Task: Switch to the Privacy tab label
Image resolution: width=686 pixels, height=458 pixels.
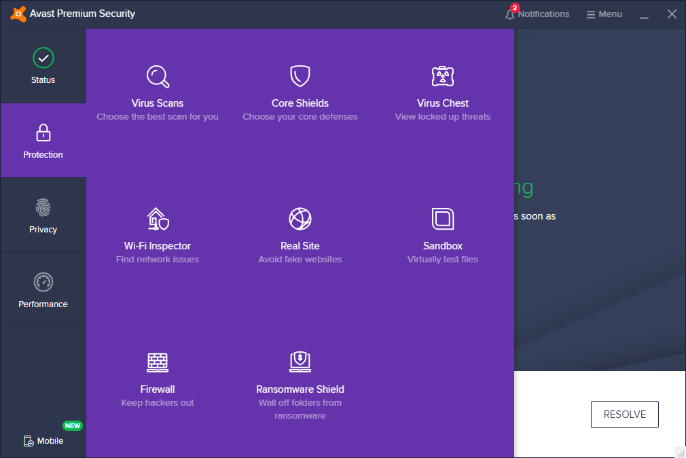Action: pos(43,230)
